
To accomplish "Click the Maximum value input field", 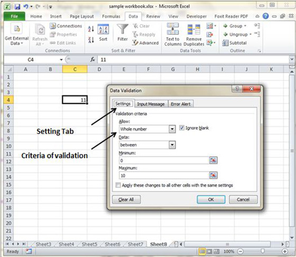I will 164,175.
